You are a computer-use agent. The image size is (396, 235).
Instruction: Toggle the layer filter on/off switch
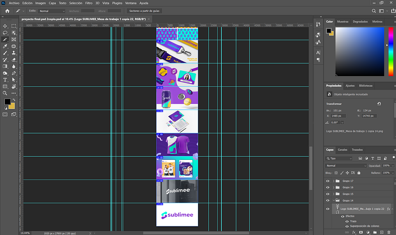pyautogui.click(x=394, y=158)
